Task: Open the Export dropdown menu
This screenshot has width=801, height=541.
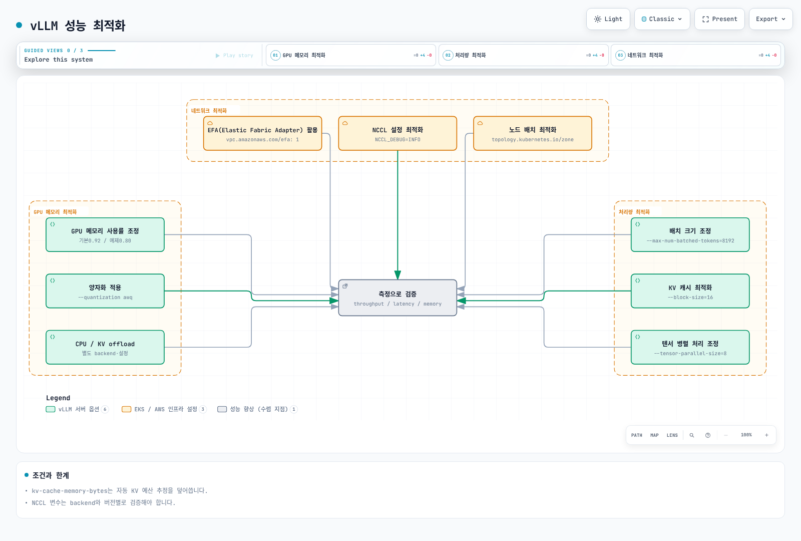Action: click(771, 19)
